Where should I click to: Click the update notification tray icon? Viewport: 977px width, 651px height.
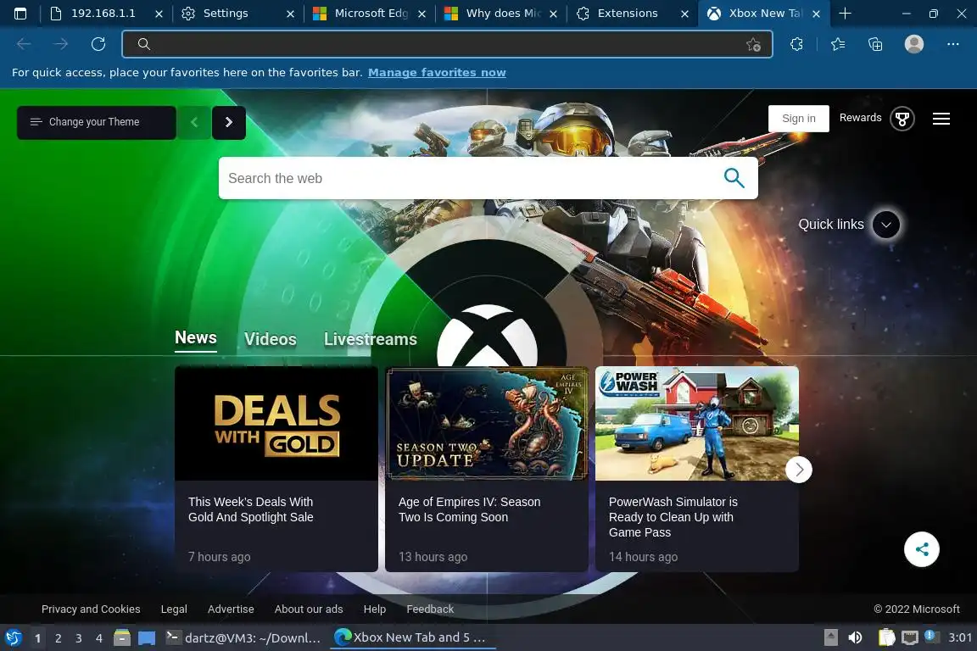(931, 636)
